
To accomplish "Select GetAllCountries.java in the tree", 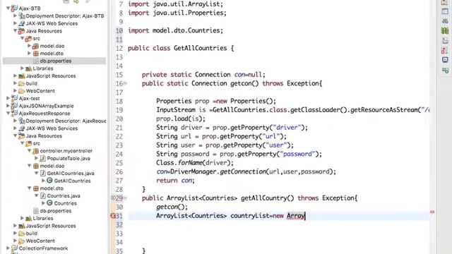I will click(71, 173).
